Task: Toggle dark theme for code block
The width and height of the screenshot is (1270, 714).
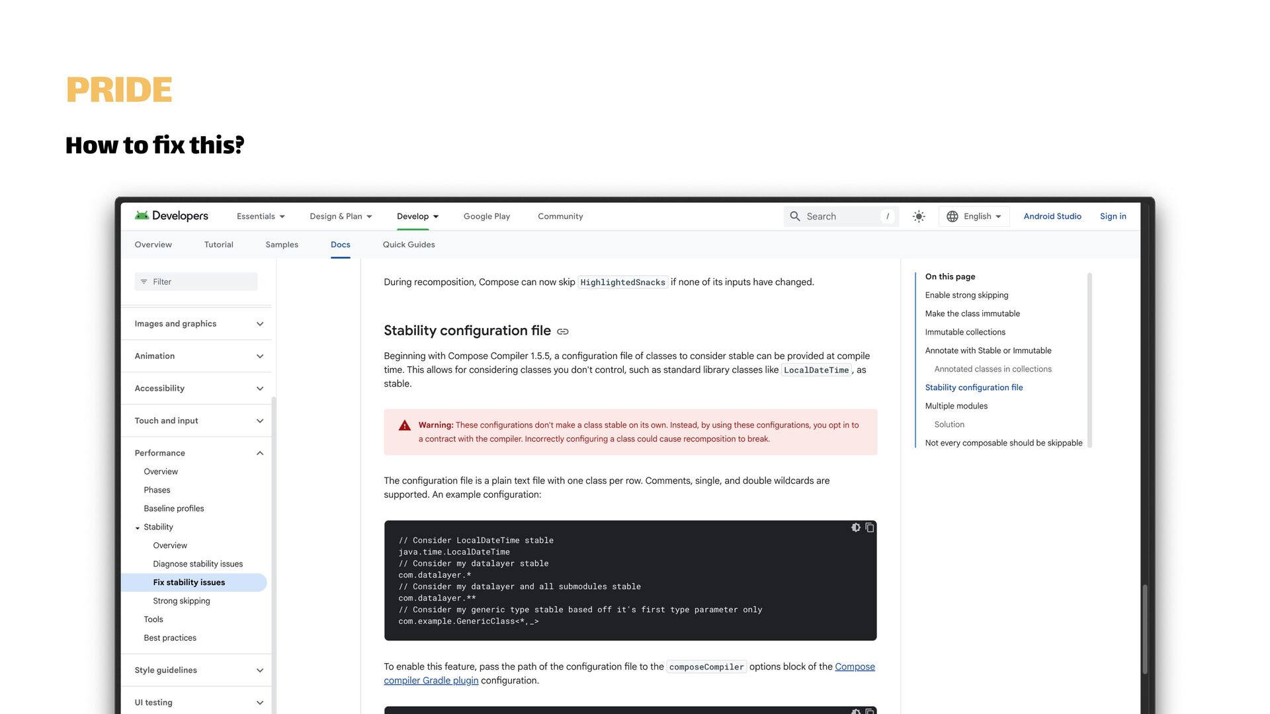Action: tap(856, 528)
